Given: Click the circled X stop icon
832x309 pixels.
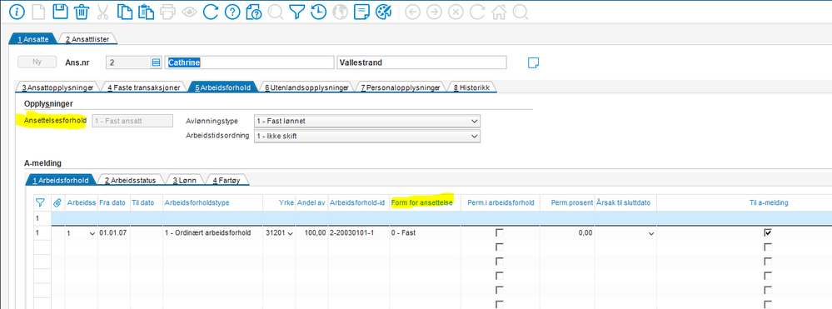Looking at the screenshot, I should pyautogui.click(x=456, y=12).
